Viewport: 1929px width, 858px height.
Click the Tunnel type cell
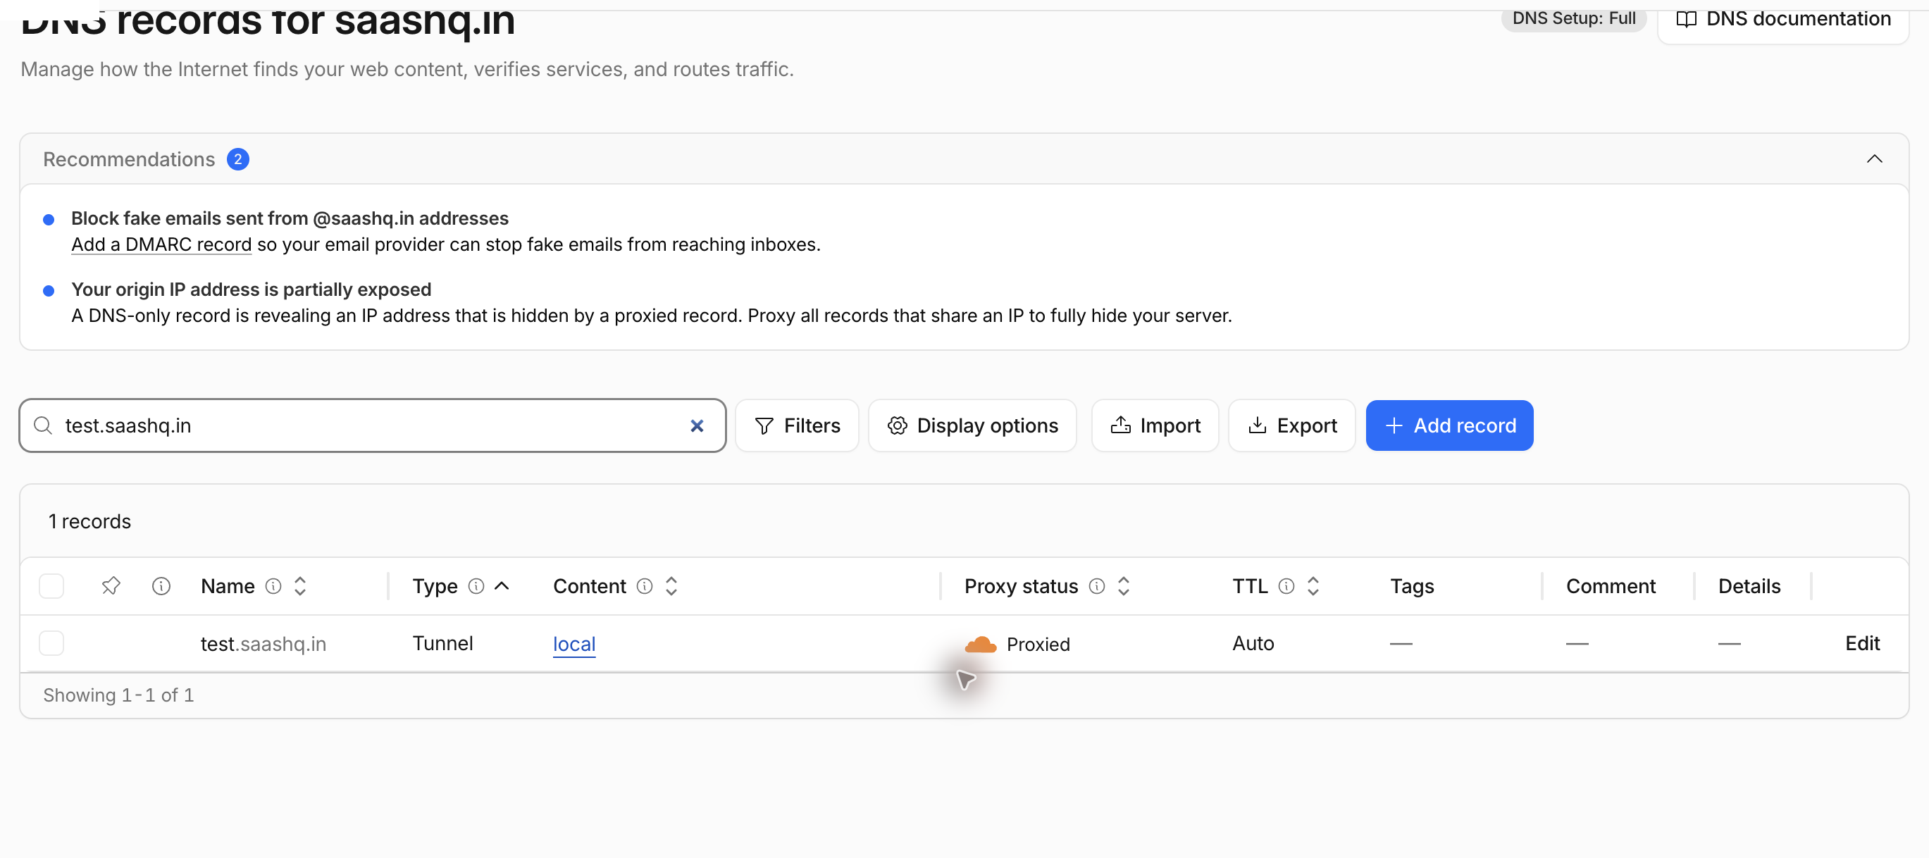(x=442, y=643)
